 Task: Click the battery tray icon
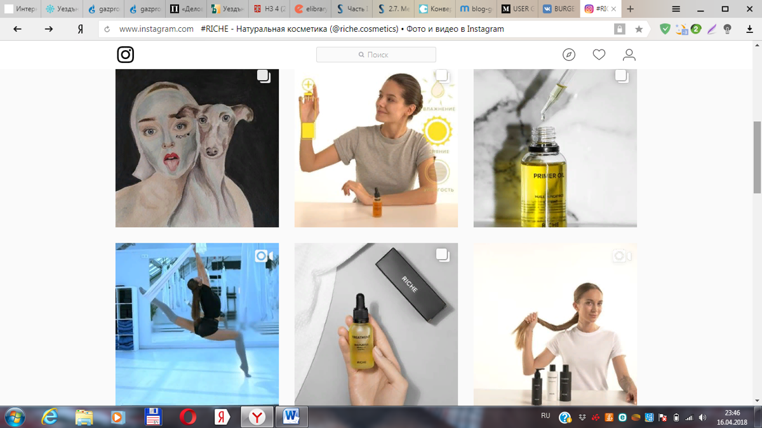coord(676,418)
